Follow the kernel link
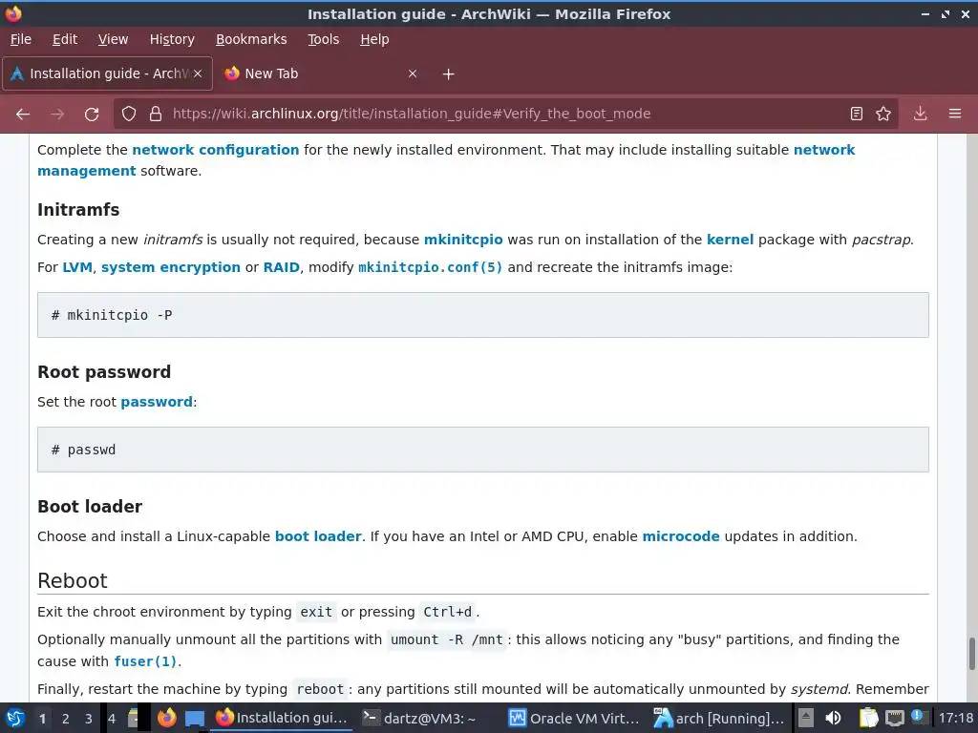The width and height of the screenshot is (978, 733). point(730,240)
